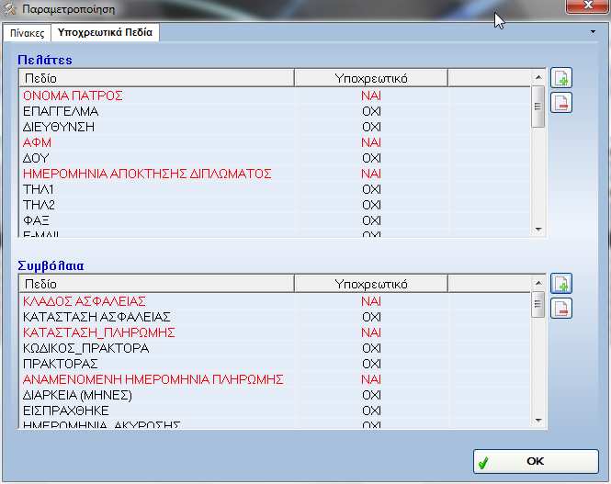Add a new field to Πελάτες table

tap(561, 77)
